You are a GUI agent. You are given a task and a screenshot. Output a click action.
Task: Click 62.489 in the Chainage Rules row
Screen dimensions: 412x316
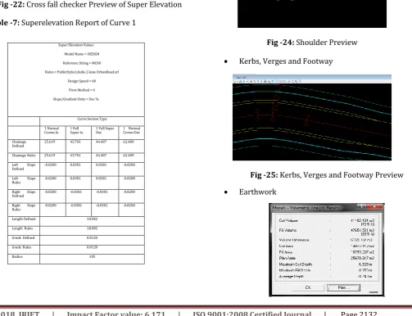coord(129,156)
